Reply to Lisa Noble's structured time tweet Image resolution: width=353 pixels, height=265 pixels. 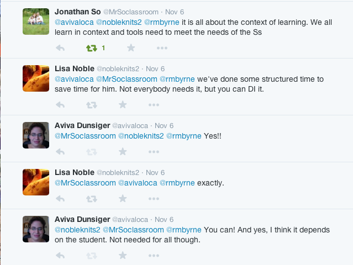point(60,105)
